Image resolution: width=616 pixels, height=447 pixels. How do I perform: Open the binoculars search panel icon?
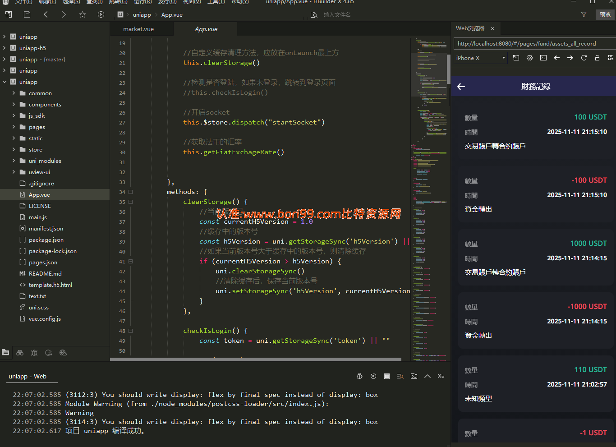20,353
